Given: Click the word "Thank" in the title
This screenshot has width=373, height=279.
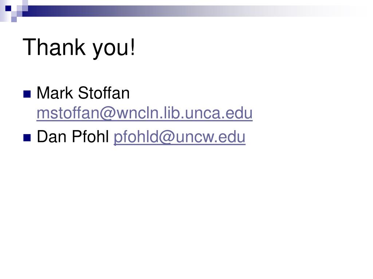Looking at the screenshot, I should tap(54, 47).
